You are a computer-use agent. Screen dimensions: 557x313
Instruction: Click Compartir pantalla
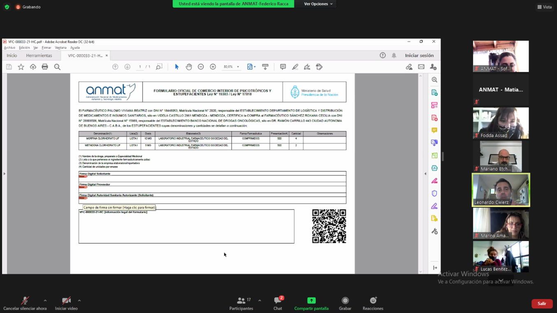pyautogui.click(x=311, y=304)
